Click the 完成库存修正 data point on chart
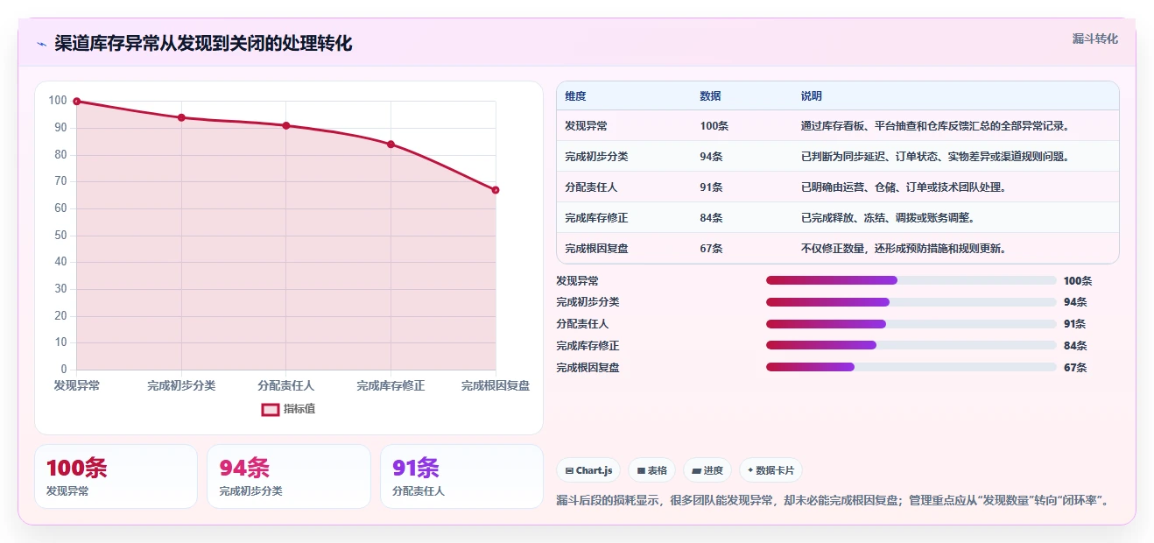 (x=391, y=145)
